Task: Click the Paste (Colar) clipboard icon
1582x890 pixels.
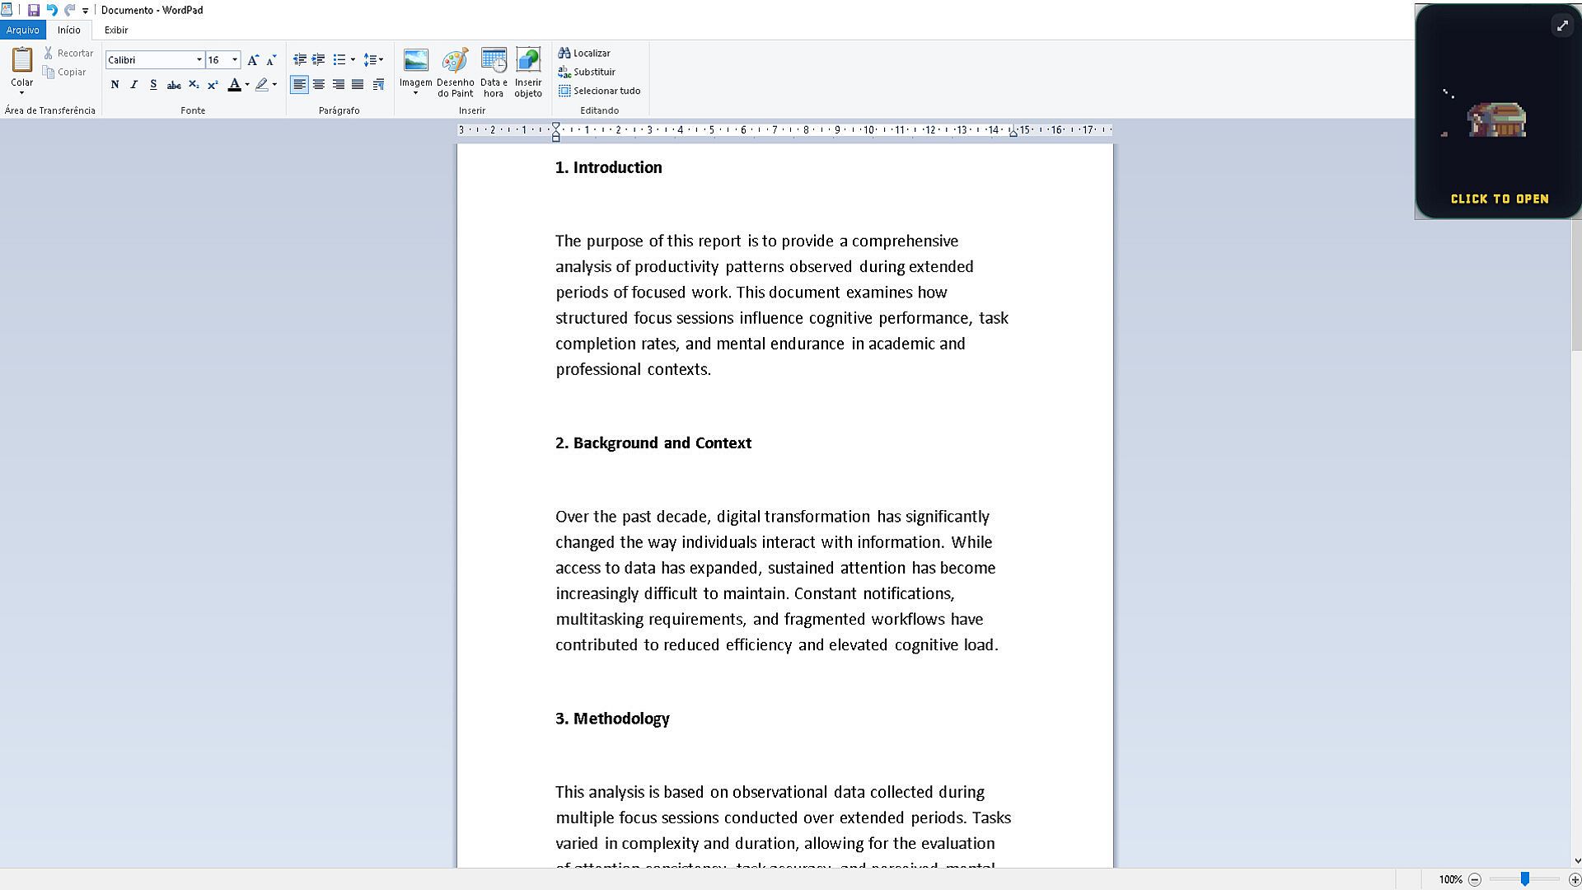Action: click(22, 59)
